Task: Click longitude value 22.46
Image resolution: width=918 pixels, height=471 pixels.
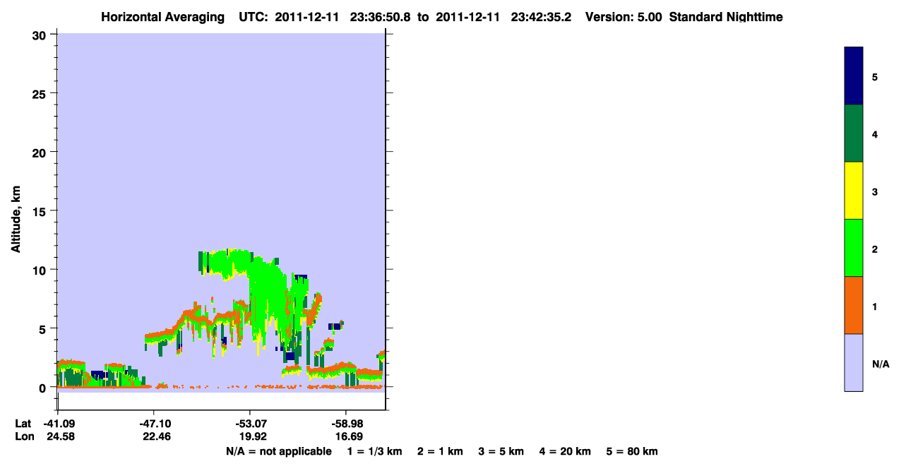Action: 155,436
